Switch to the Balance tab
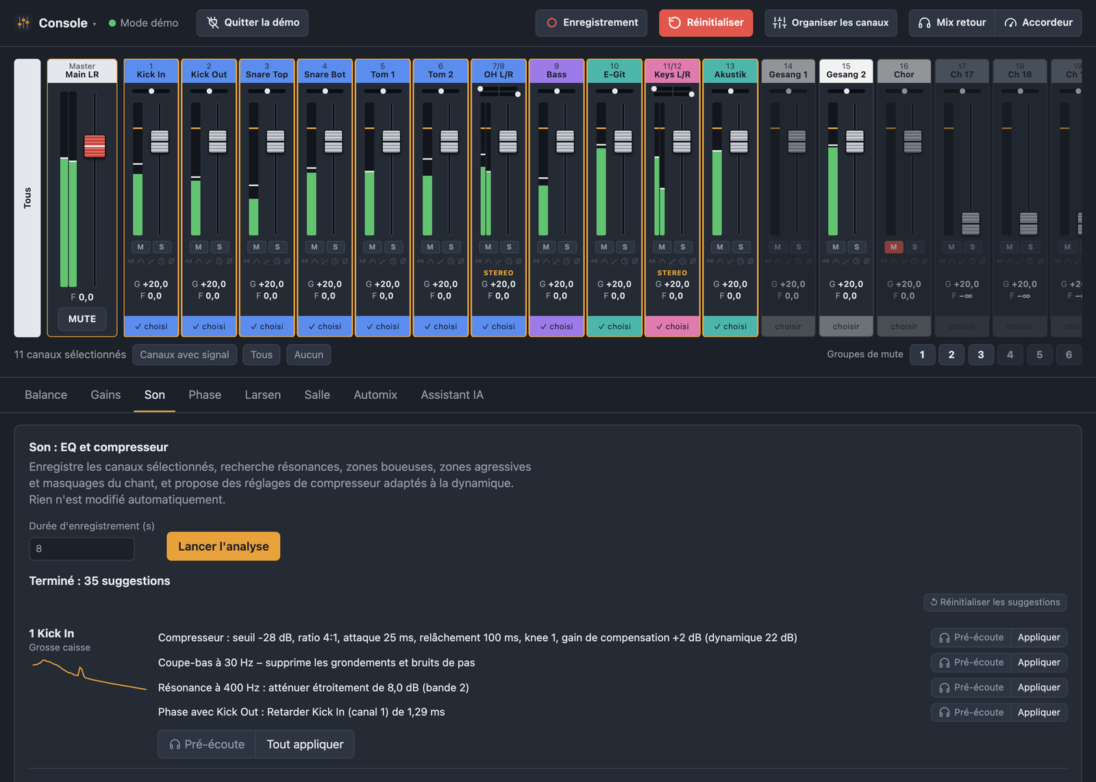 tap(46, 395)
